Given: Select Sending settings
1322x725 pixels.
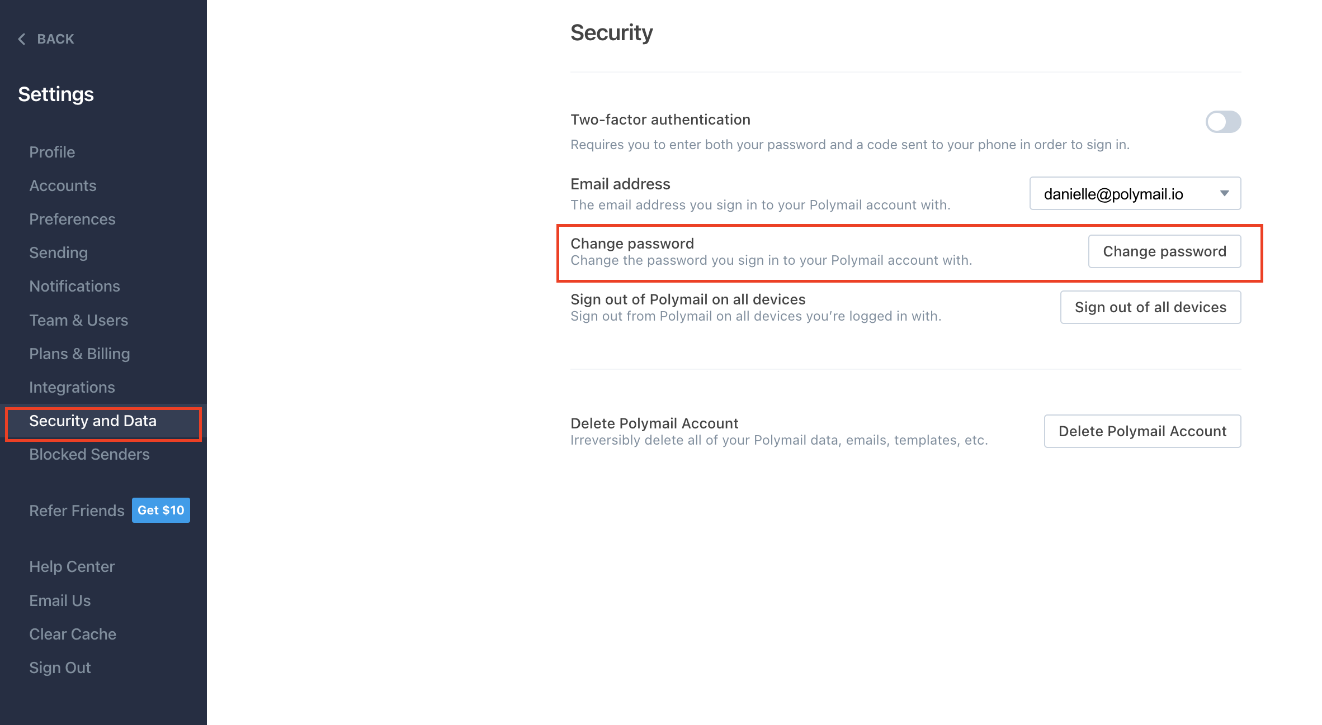Looking at the screenshot, I should click(x=58, y=252).
